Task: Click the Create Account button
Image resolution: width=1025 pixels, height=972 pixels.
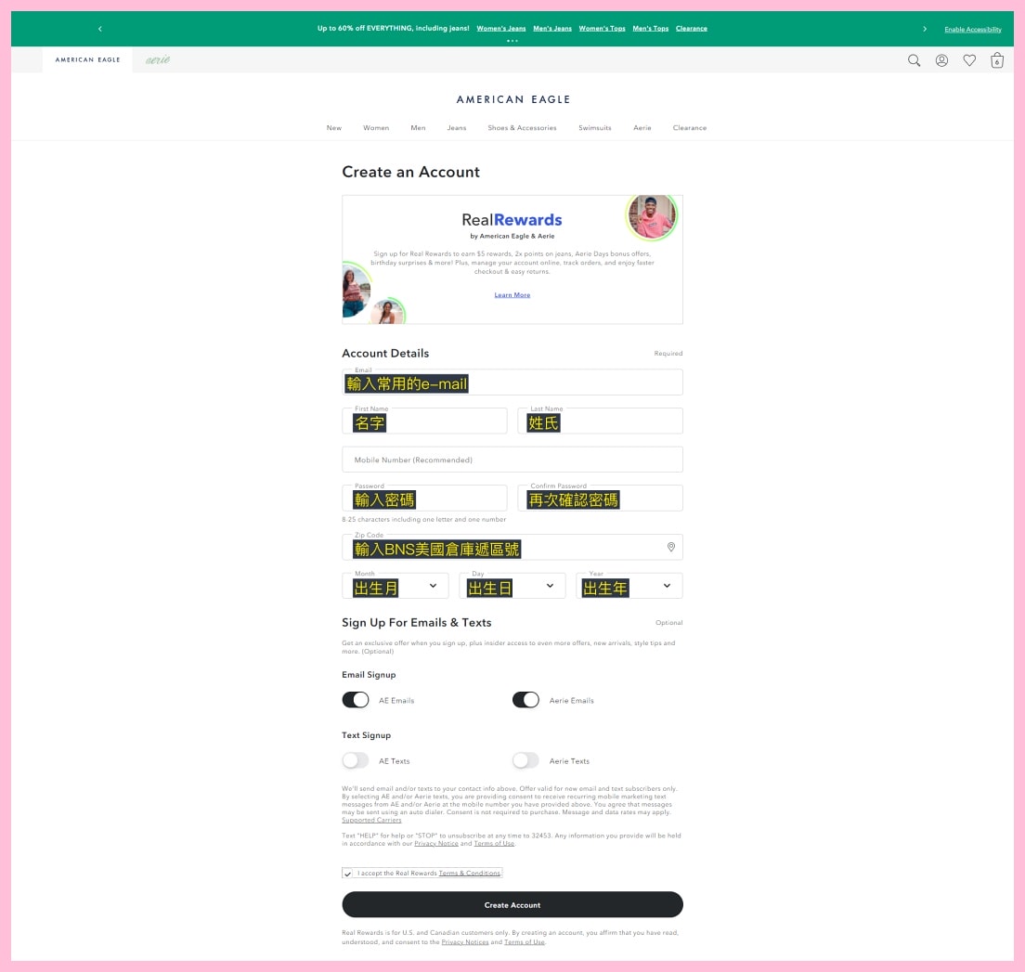Action: 512,905
